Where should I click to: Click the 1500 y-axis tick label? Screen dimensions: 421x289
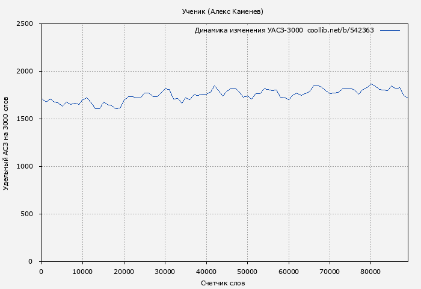tap(28, 119)
